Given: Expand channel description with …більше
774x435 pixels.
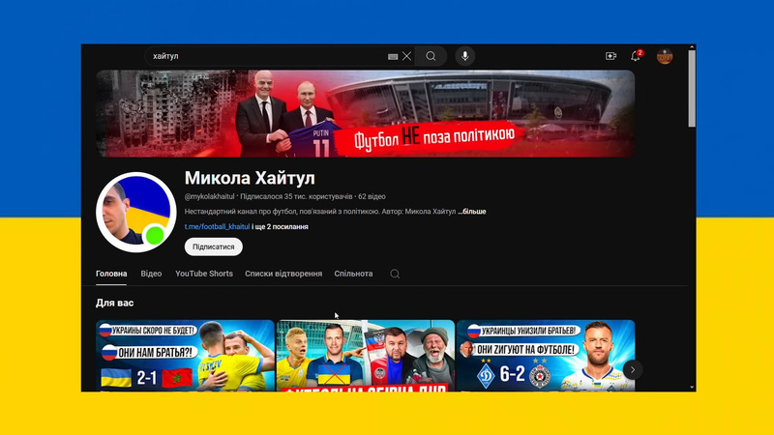Looking at the screenshot, I should tap(472, 211).
